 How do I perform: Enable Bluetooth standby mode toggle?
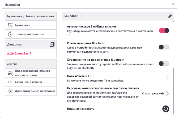[x=164, y=47]
